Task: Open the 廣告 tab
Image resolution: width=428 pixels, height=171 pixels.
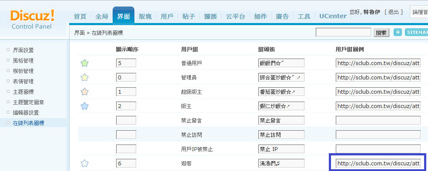Action: click(x=282, y=16)
